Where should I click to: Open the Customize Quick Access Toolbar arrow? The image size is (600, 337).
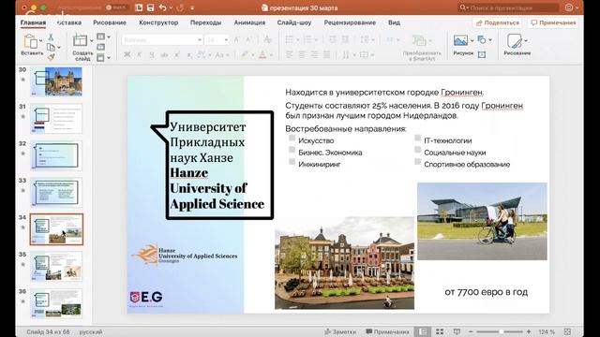pos(192,7)
